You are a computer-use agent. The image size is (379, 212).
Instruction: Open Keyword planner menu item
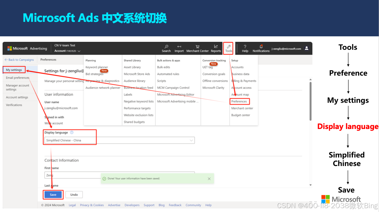pos(97,67)
